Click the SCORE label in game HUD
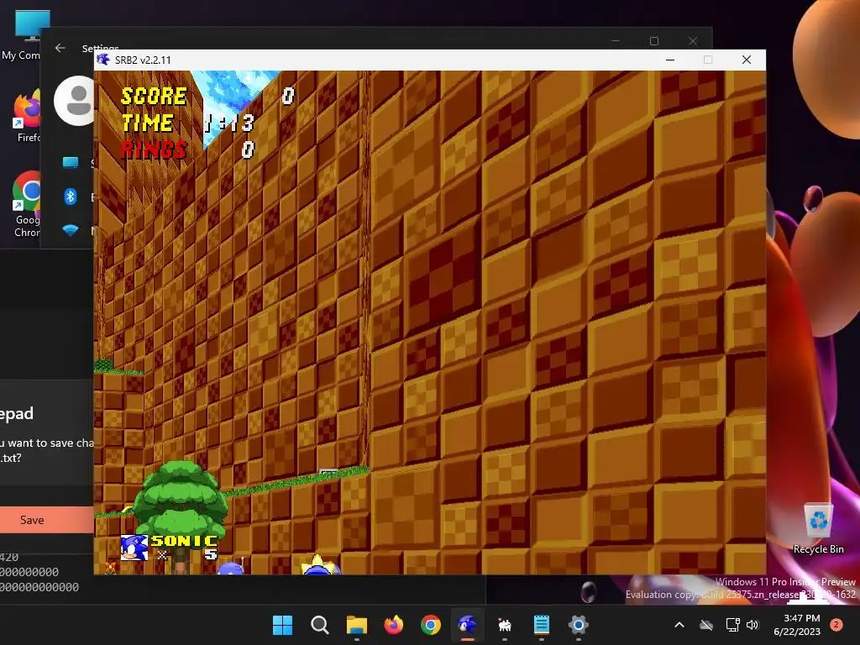The height and width of the screenshot is (645, 860). tap(155, 96)
